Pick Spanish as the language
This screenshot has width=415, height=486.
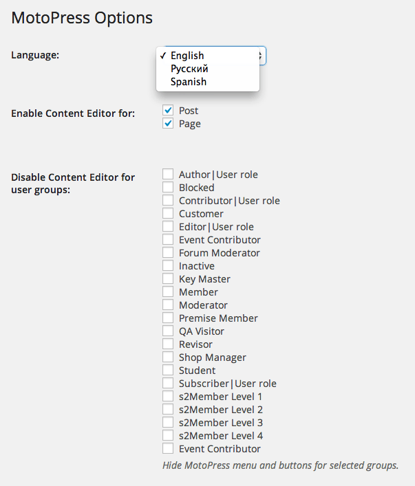pos(189,82)
